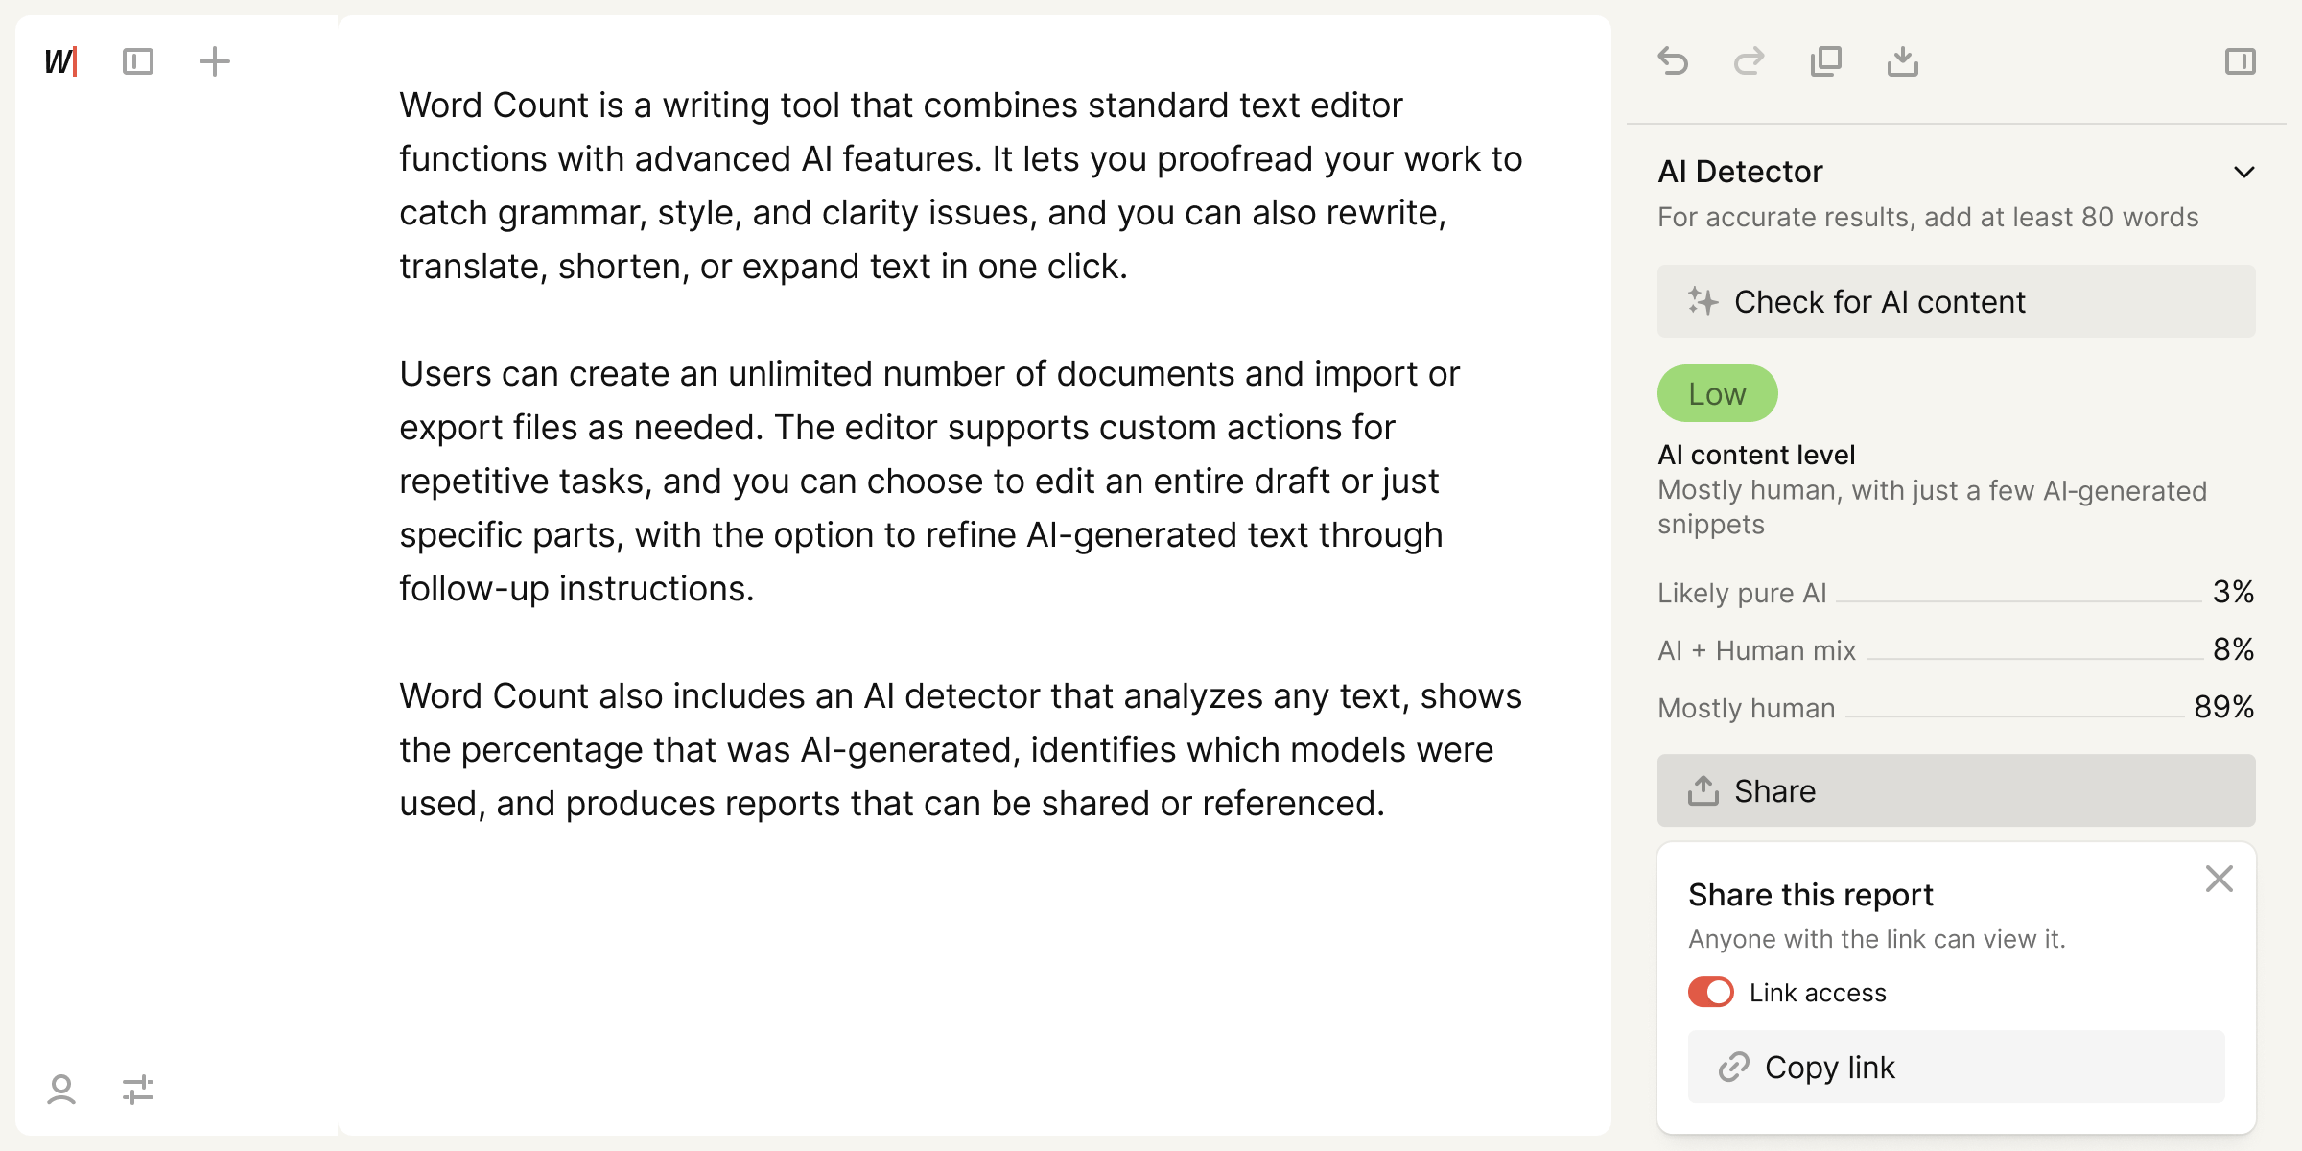
Task: Click the Mostly human 89% result row
Action: 1957,708
